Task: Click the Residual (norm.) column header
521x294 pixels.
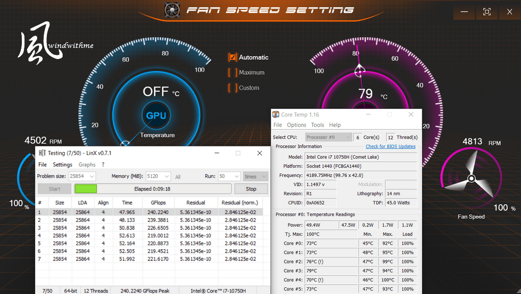Action: [x=240, y=202]
